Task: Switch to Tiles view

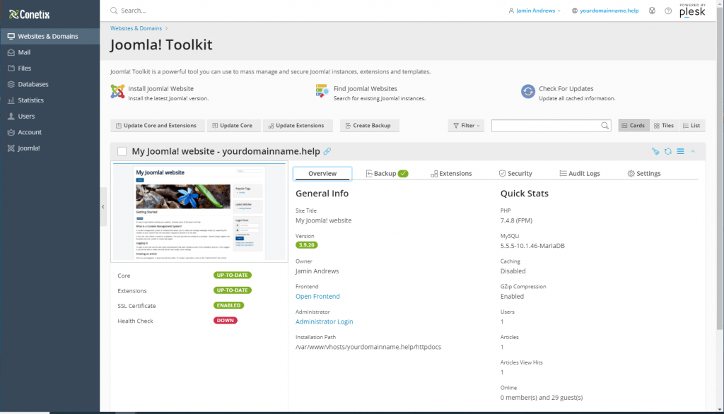Action: tap(664, 126)
